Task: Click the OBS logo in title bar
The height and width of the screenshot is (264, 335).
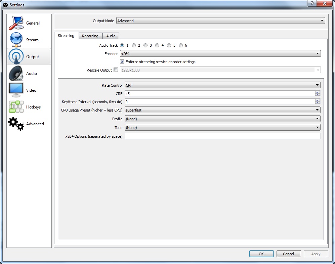Action: pos(5,5)
